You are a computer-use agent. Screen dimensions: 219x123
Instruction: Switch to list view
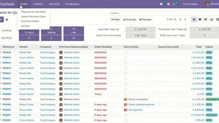click(194, 19)
